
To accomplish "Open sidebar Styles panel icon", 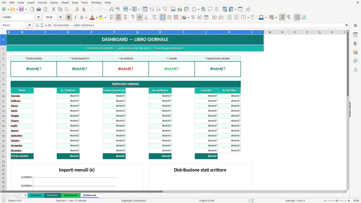I will [x=355, y=43].
